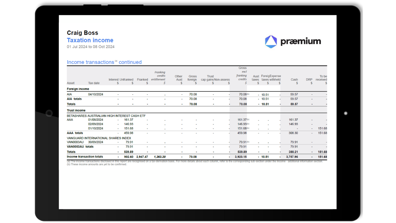396x223 pixels.
Task: Click the 3,920.15 gross total value
Action: point(241,157)
